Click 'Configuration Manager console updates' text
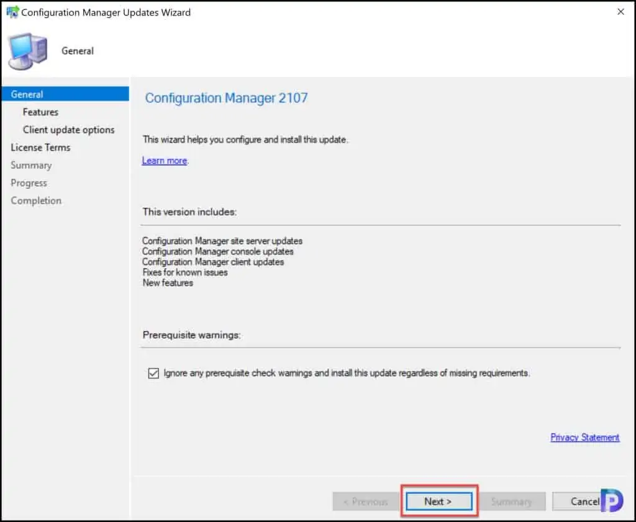 (x=218, y=251)
